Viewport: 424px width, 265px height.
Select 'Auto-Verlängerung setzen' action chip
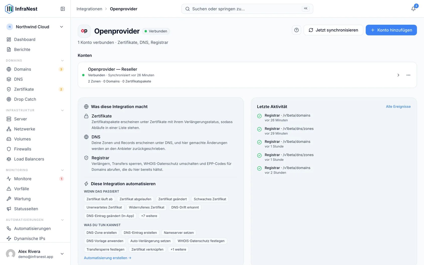coord(150,241)
